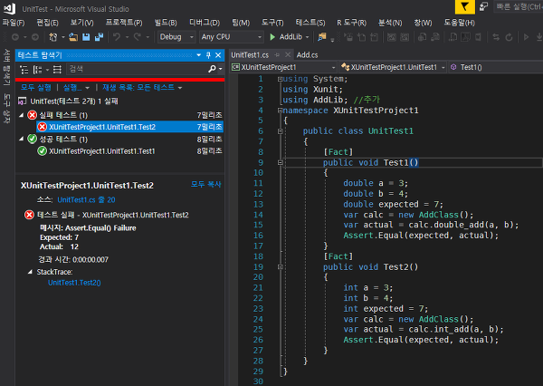Open the Server Explorer side tab
The width and height of the screenshot is (543, 386).
(6, 68)
